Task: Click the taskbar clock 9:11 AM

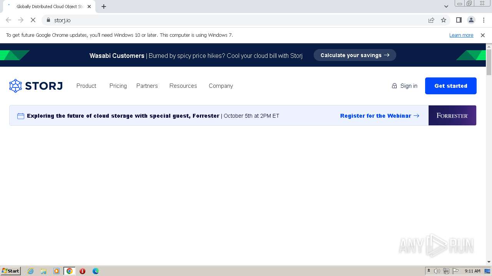Action: (472, 271)
